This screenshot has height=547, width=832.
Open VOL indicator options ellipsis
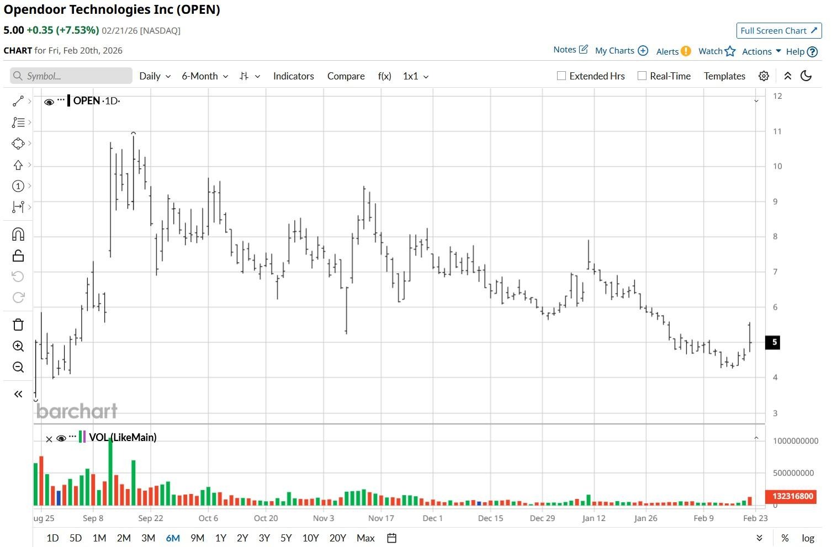[x=72, y=436]
